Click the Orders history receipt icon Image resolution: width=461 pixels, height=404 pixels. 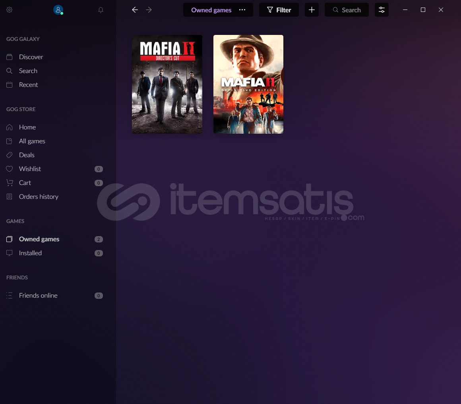click(10, 197)
